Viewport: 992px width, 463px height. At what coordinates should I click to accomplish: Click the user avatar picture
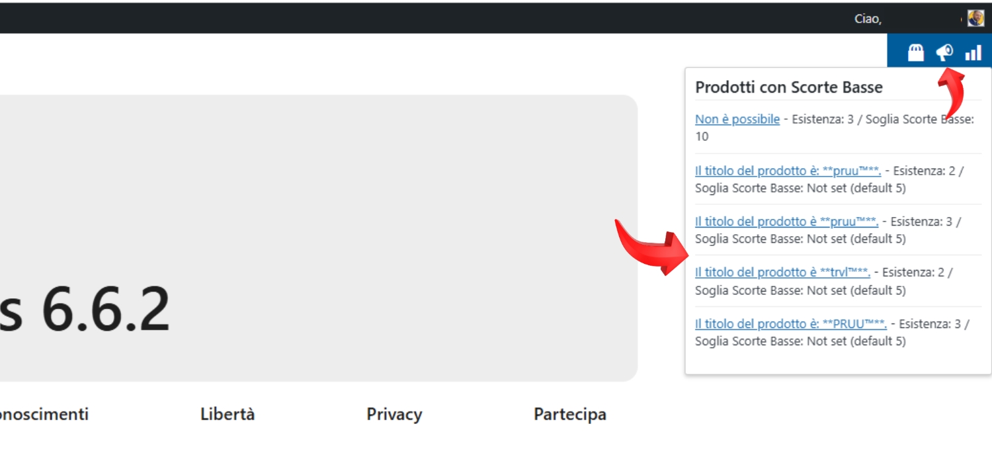tap(976, 18)
